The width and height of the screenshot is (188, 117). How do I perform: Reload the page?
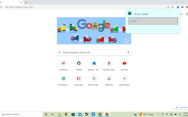[1, 7]
